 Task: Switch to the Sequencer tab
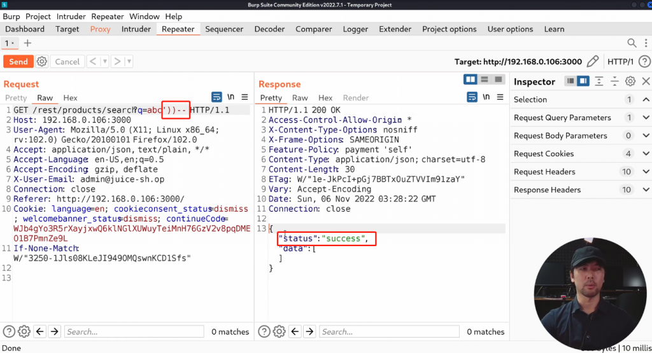[x=224, y=29]
